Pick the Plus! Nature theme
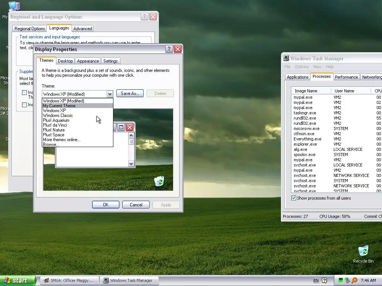 click(x=78, y=130)
